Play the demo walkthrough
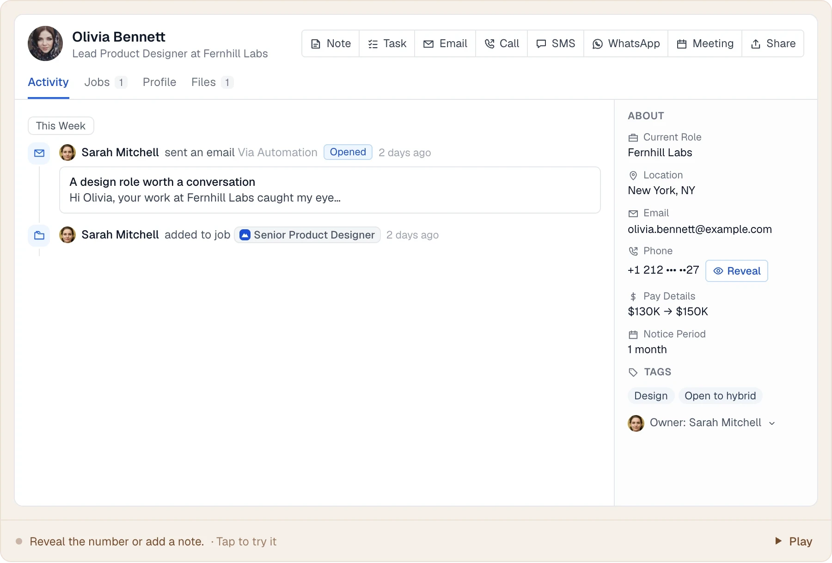 click(x=794, y=541)
